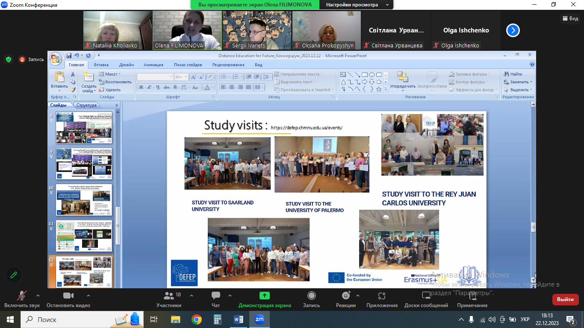Image resolution: width=584 pixels, height=328 pixels.
Task: Click the Найти find button
Action: click(x=513, y=74)
